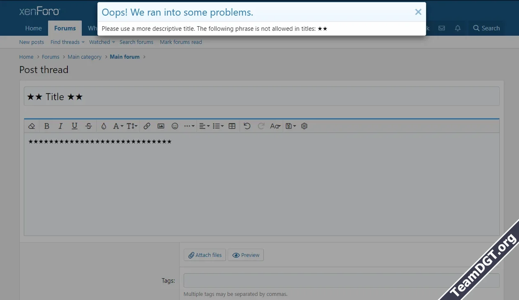
Task: Open the list formatting dropdown
Action: pyautogui.click(x=217, y=126)
